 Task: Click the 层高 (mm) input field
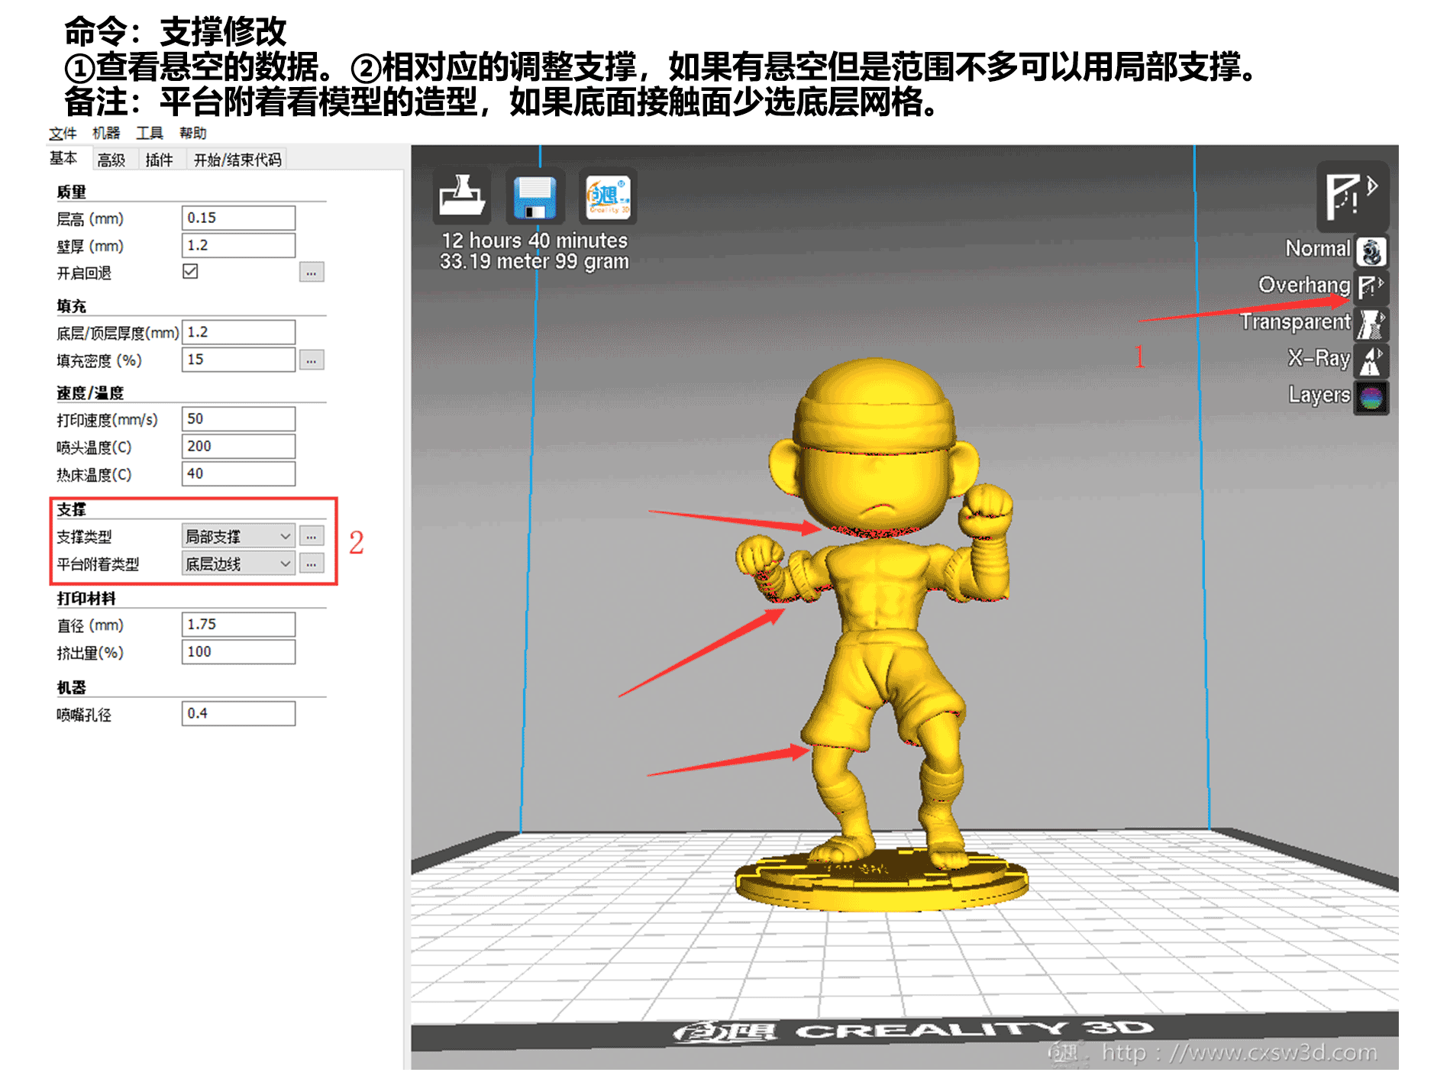(238, 218)
